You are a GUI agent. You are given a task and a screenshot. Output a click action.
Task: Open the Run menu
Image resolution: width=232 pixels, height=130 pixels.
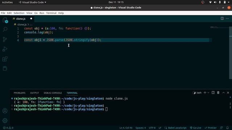point(42,13)
